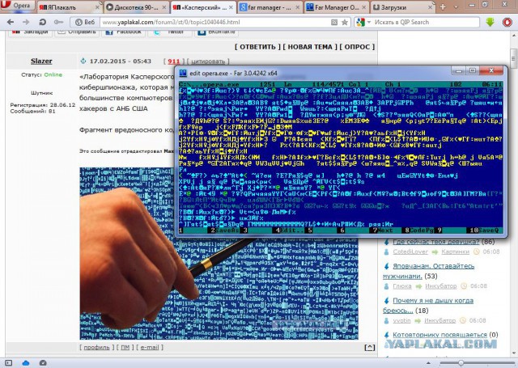Click the Far window title icon

[x=183, y=73]
